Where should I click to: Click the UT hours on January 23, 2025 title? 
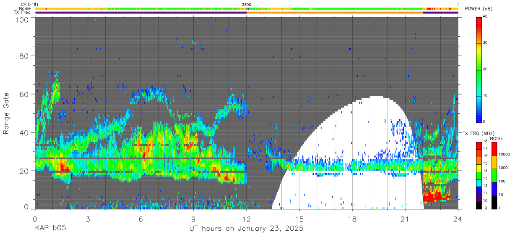[x=246, y=229]
